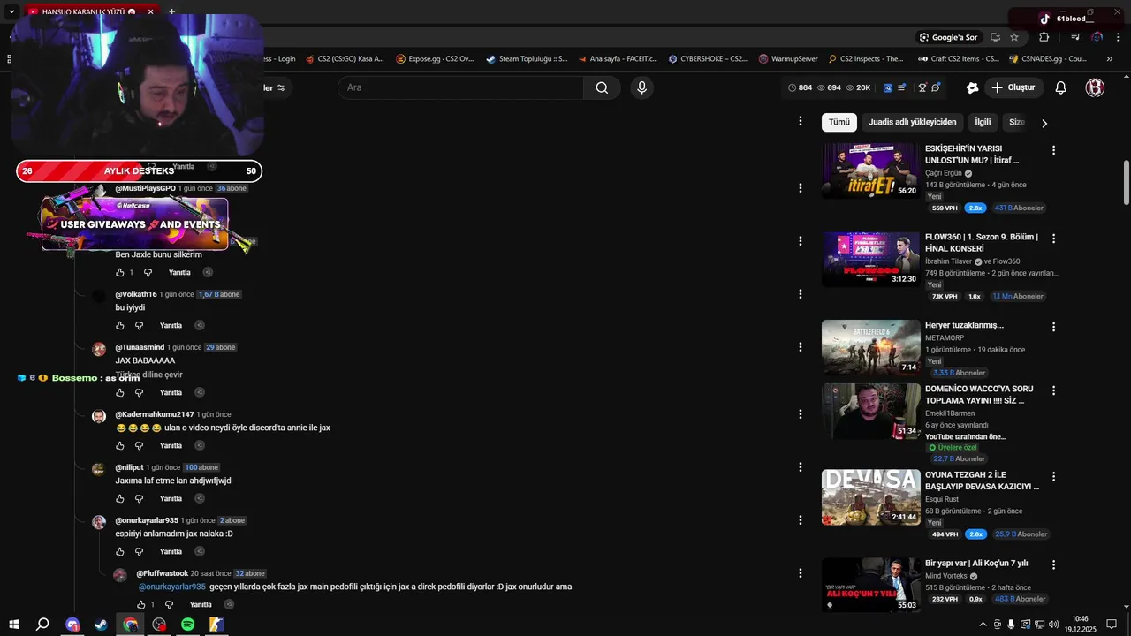Open the Windows taskbar search icon
Image resolution: width=1131 pixels, height=636 pixels.
[x=42, y=625]
